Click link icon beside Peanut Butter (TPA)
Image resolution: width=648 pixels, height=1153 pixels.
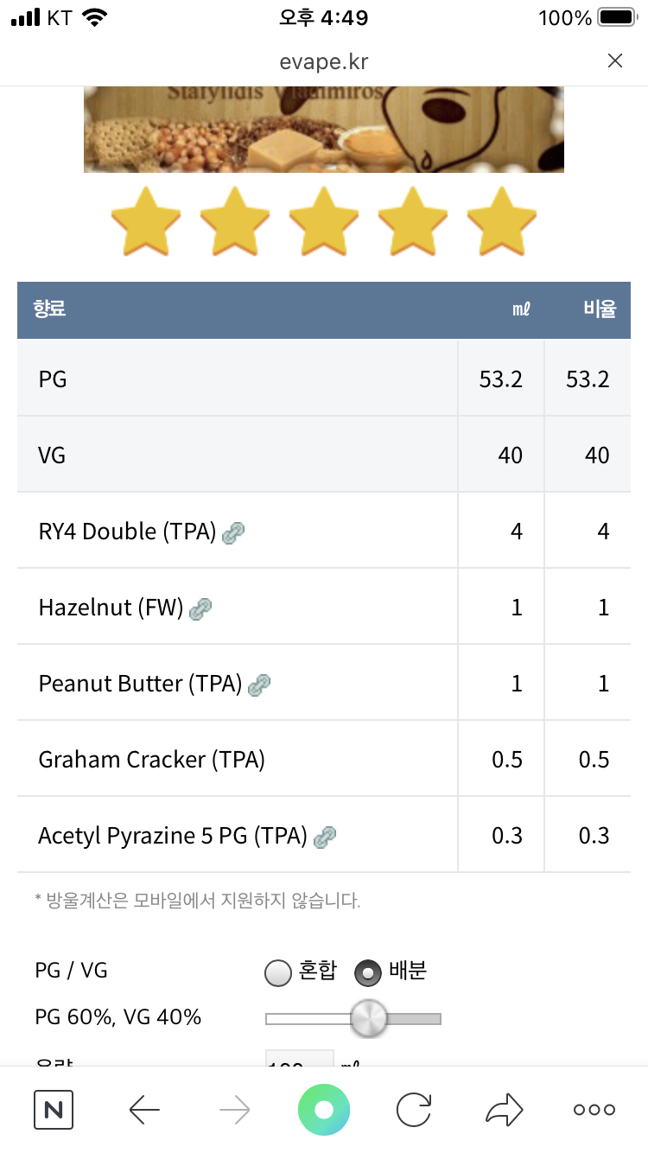[259, 685]
